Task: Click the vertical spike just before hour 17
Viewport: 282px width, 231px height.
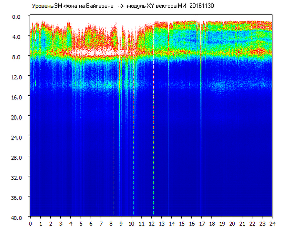Action: [x=201, y=154]
